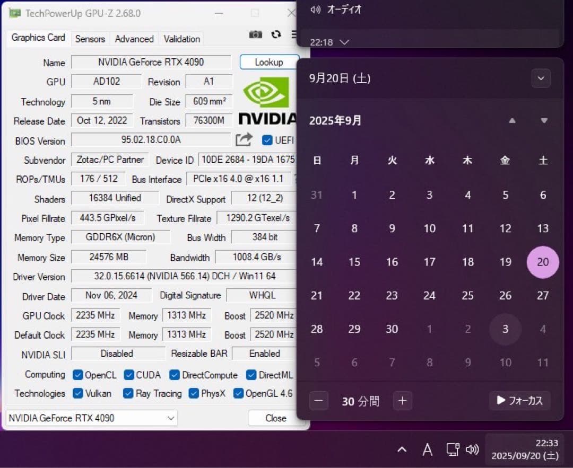Click the Lookup button
The width and height of the screenshot is (573, 468).
click(269, 62)
